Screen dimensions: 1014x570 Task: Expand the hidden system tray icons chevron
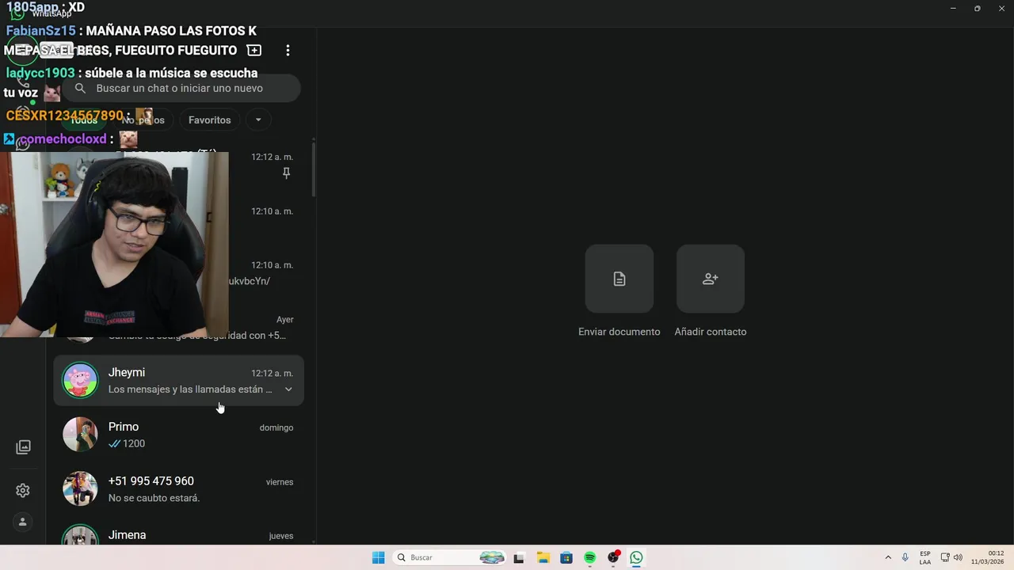coord(888,557)
